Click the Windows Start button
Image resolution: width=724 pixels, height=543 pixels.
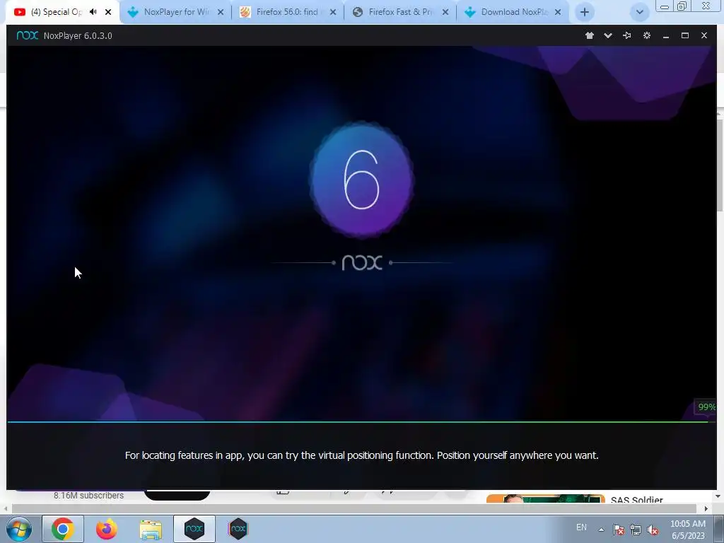click(x=19, y=529)
